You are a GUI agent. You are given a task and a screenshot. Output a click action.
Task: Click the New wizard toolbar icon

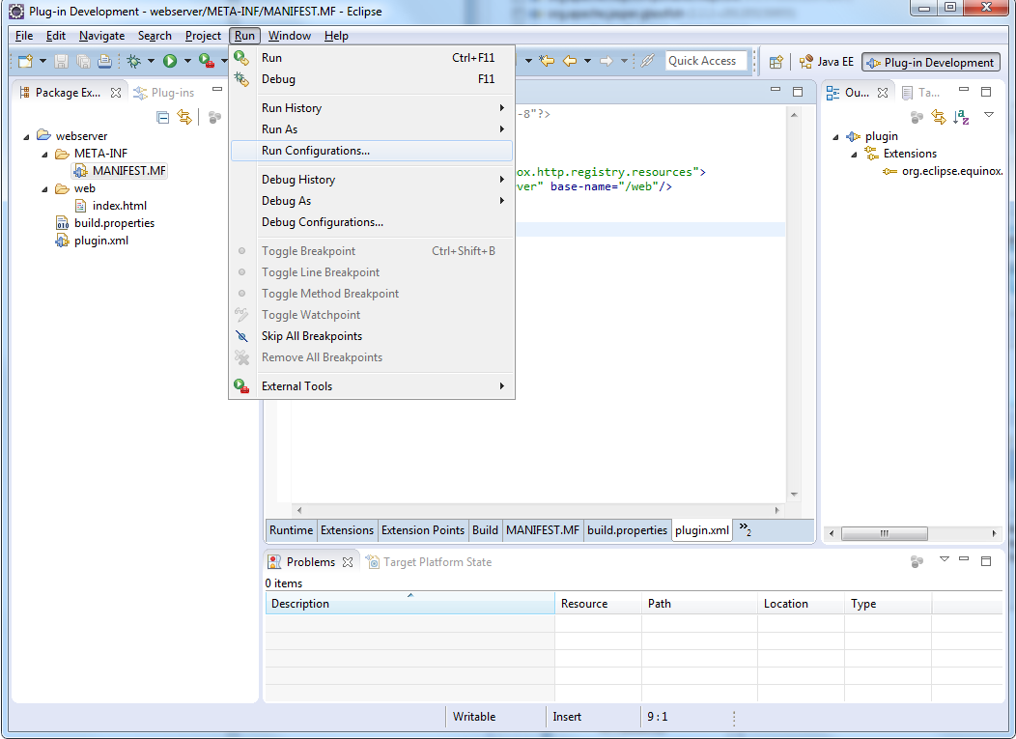[25, 61]
